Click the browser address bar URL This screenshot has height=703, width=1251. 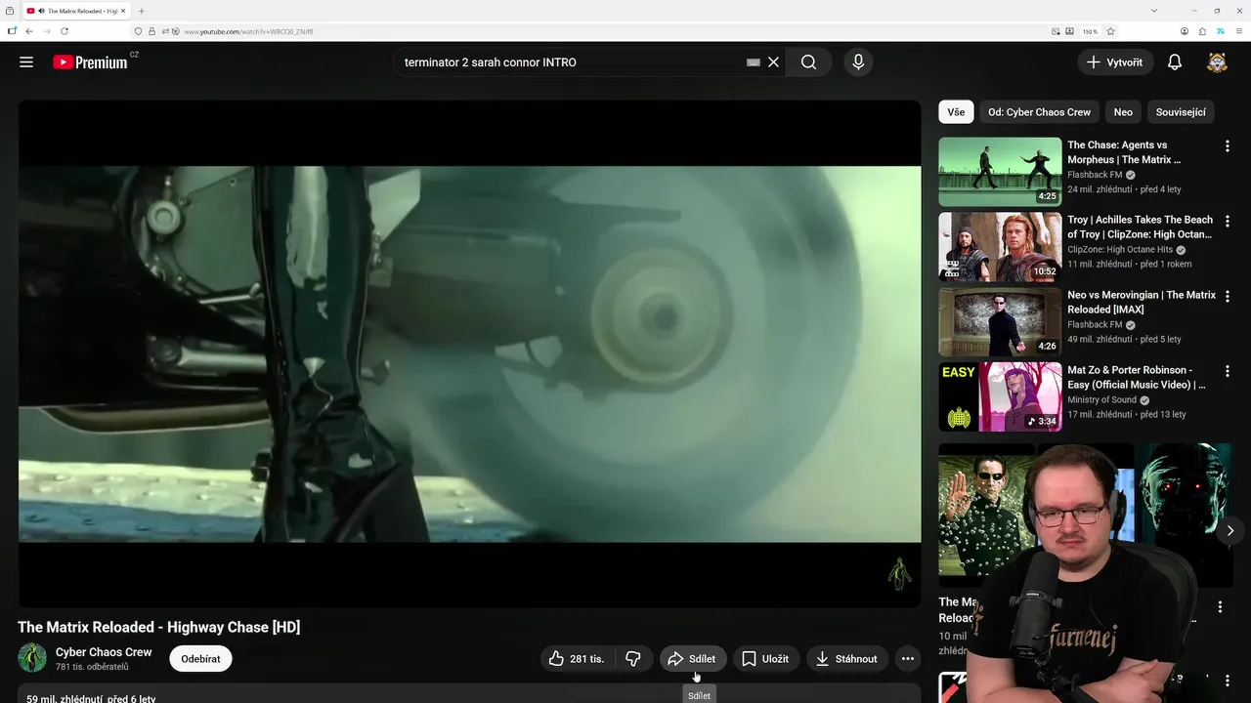pyautogui.click(x=248, y=31)
